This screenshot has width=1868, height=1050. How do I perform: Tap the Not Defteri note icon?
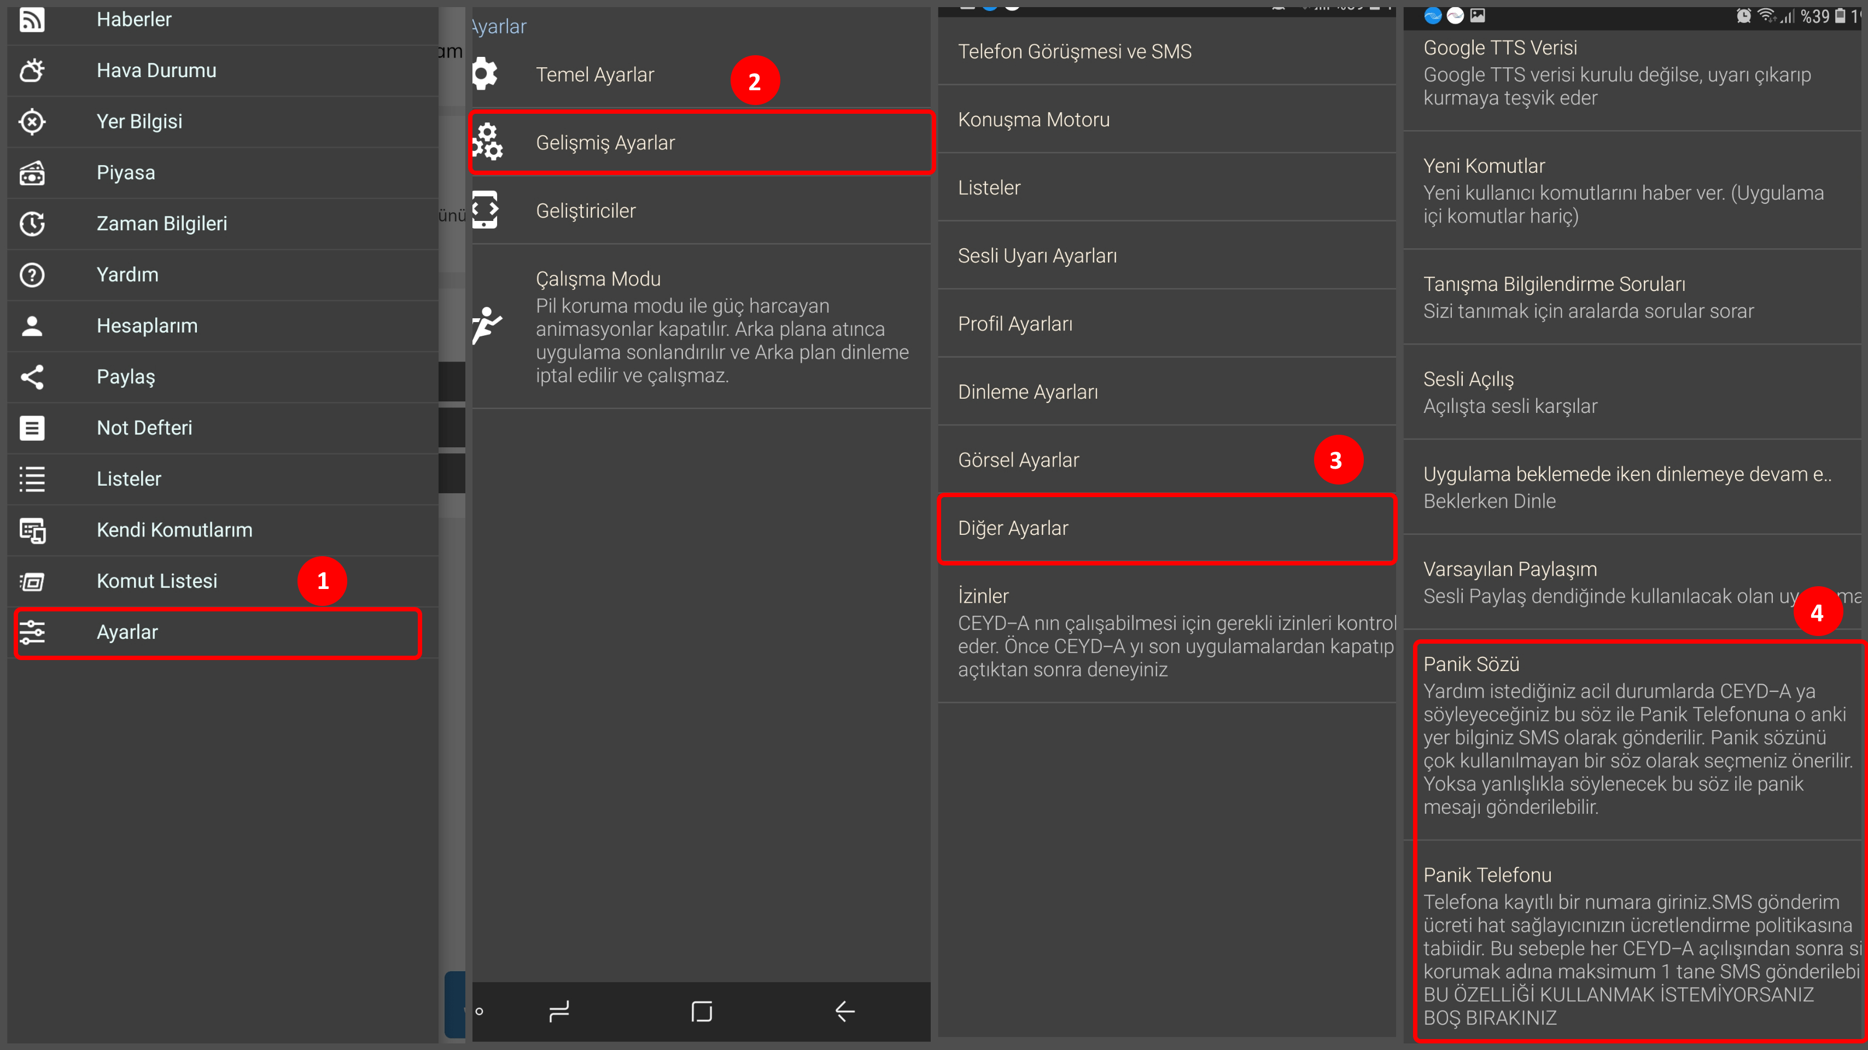click(x=32, y=428)
